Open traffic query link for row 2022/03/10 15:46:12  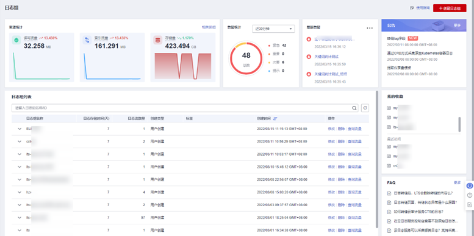354,167
